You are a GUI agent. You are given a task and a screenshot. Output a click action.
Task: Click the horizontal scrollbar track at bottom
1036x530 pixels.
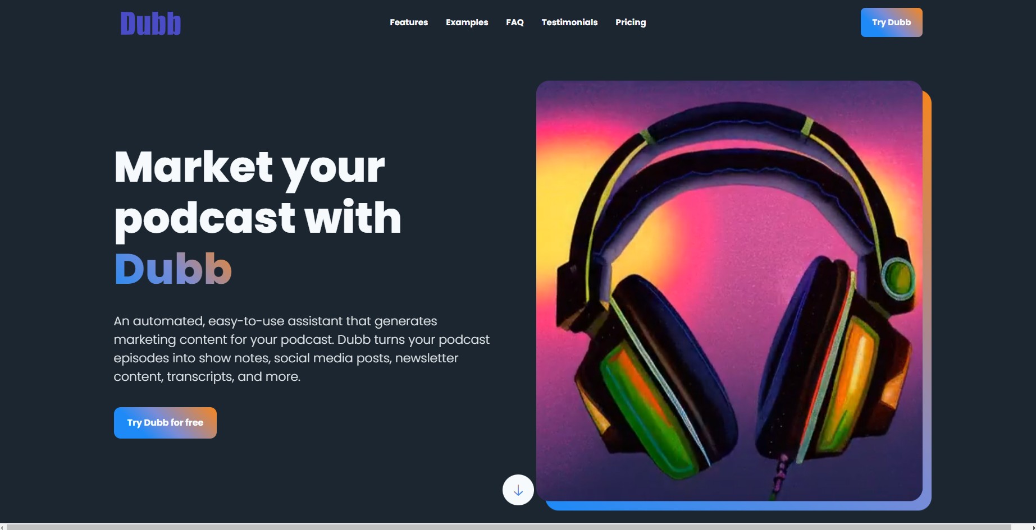point(508,527)
